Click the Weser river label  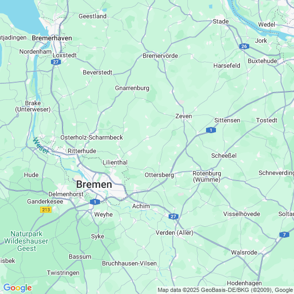[x=41, y=146]
